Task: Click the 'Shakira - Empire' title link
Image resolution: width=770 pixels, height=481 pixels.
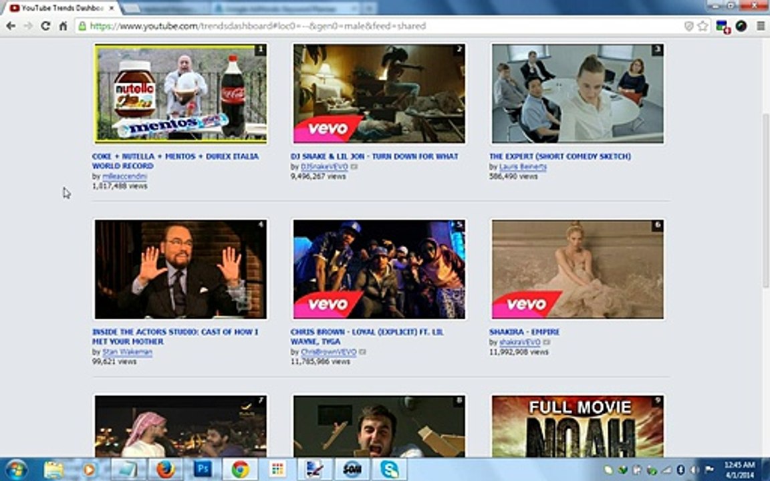Action: [524, 332]
